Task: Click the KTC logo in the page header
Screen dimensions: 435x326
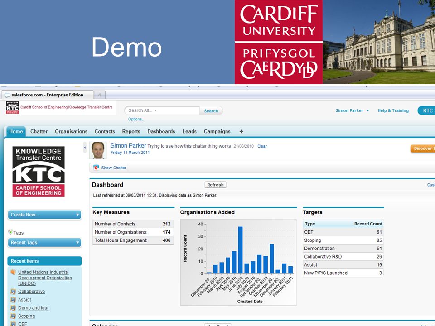Action: click(x=13, y=108)
